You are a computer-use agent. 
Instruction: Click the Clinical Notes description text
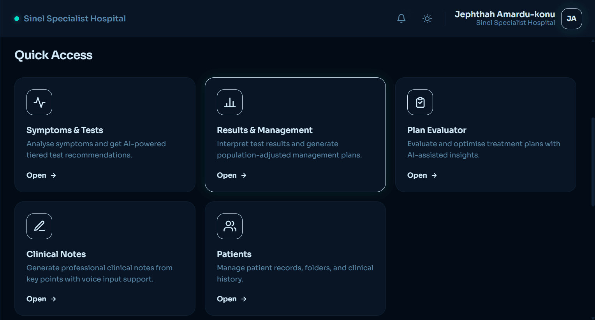pyautogui.click(x=99, y=273)
